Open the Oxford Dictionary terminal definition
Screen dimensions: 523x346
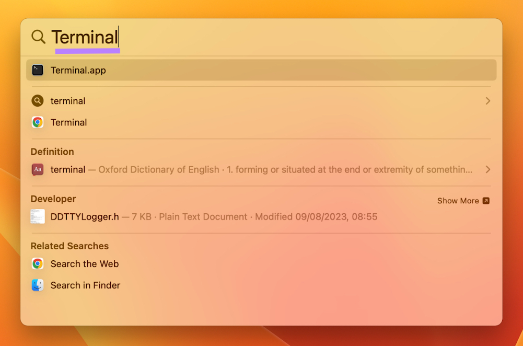tap(261, 169)
